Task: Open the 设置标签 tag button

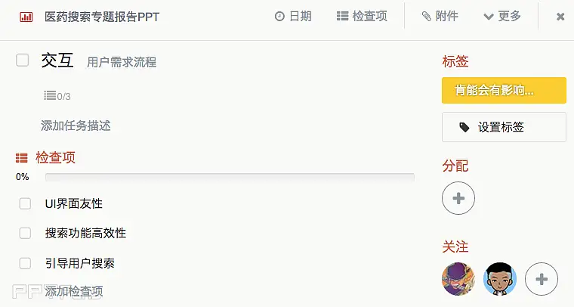Action: pyautogui.click(x=504, y=127)
